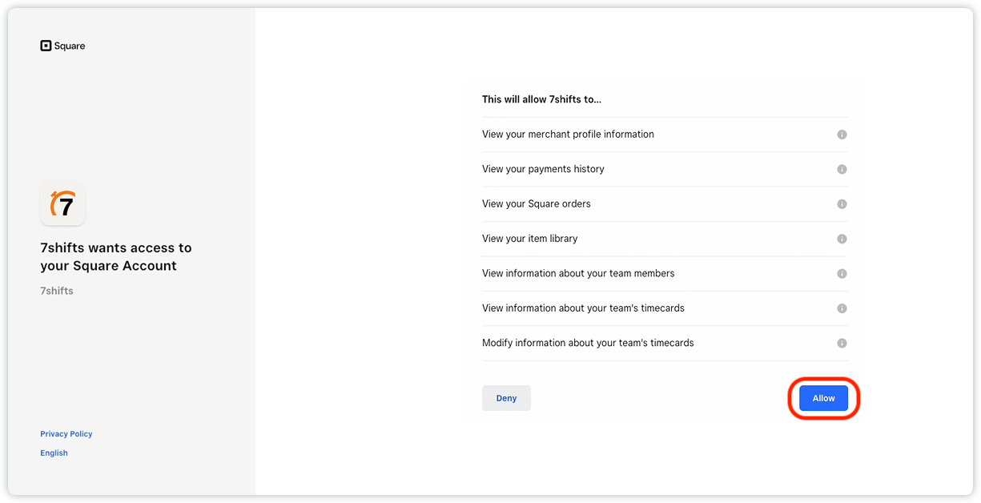Image resolution: width=981 pixels, height=503 pixels.
Task: Select 'View your Square orders' text
Action: [536, 204]
